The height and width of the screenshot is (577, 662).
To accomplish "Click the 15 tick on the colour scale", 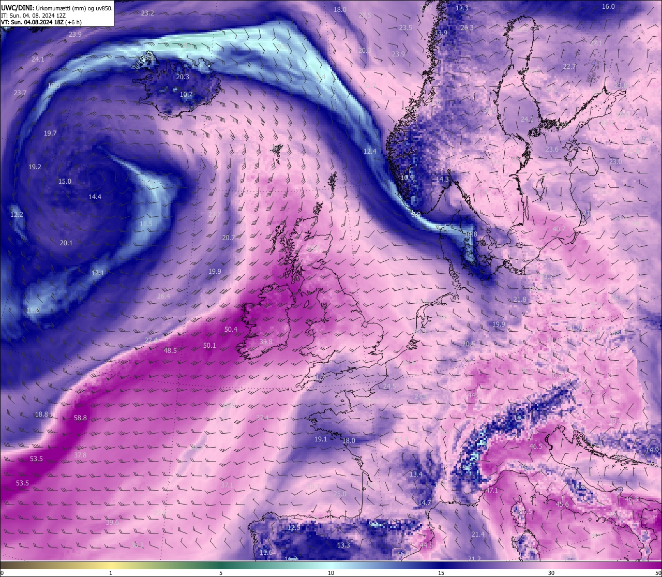I will [x=441, y=573].
